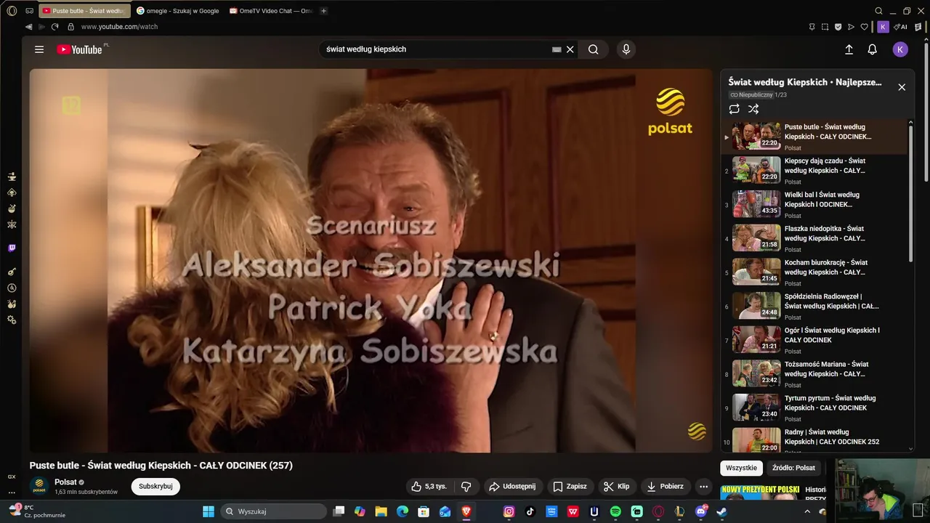Viewport: 930px width, 523px height.
Task: Open YouTube notifications bell
Action: coord(873,49)
